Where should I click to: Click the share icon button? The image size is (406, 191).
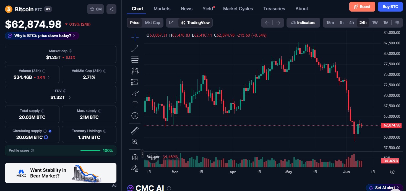coord(111,9)
